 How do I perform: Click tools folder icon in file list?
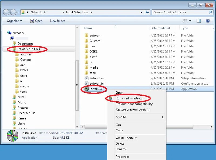point(86,73)
